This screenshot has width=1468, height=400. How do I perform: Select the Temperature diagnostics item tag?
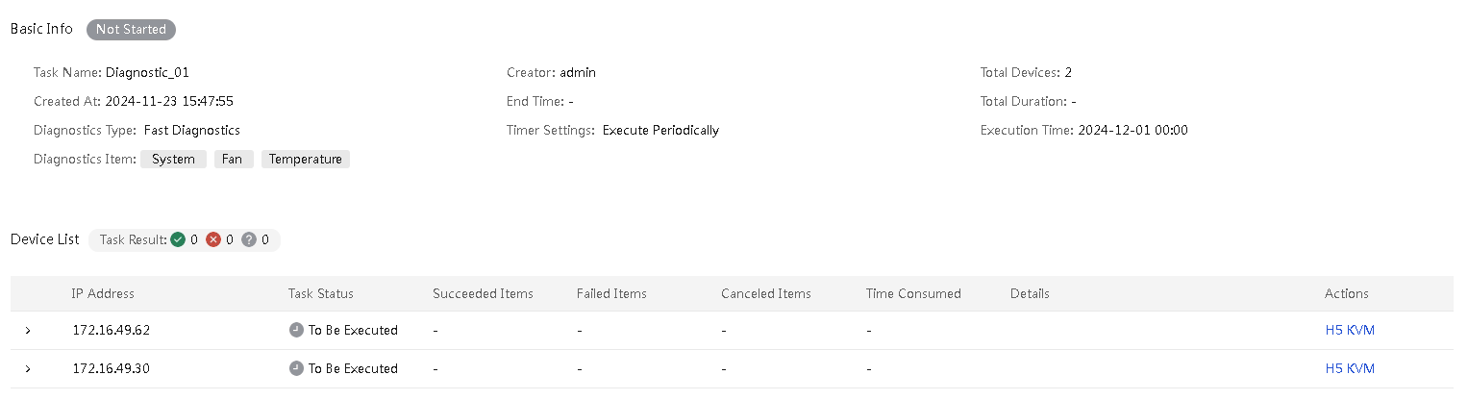tap(306, 160)
